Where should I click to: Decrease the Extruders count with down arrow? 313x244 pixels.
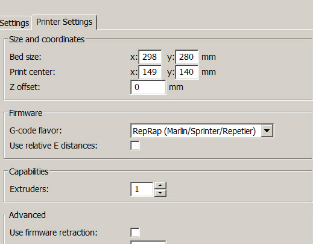[160, 193]
